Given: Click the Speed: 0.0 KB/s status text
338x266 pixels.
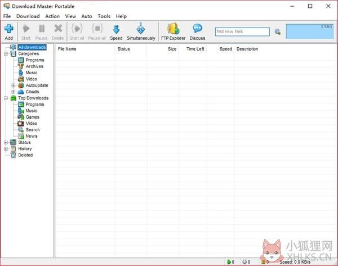Looking at the screenshot, I should [295, 262].
